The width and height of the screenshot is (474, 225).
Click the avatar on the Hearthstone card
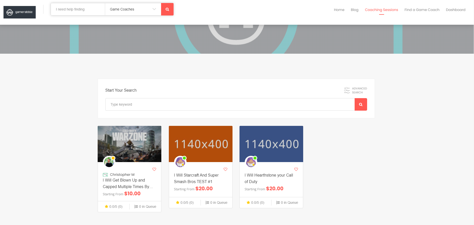coord(251,162)
